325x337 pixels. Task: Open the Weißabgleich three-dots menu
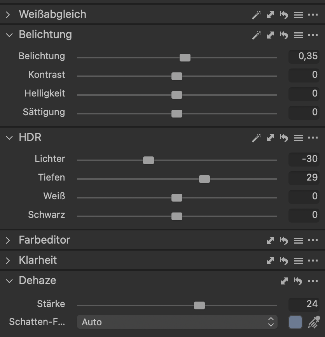313,15
